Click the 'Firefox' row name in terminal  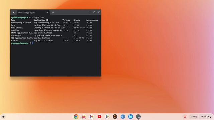tap(15, 41)
